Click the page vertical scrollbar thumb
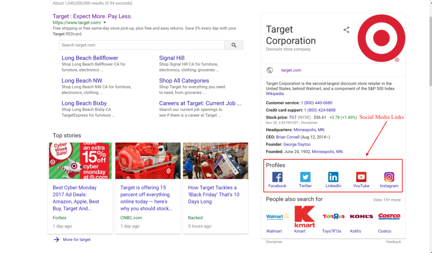 431,51
